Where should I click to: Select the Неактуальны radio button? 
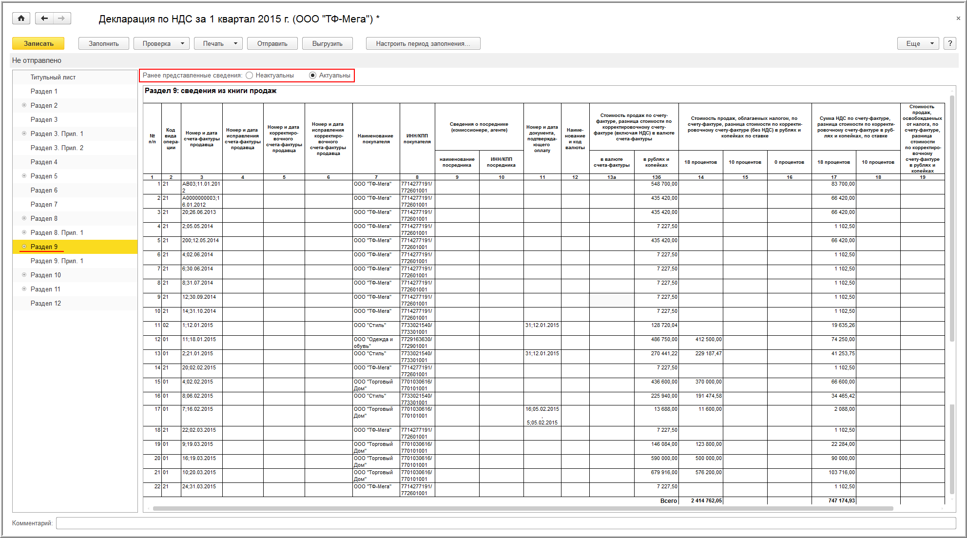[x=250, y=76]
